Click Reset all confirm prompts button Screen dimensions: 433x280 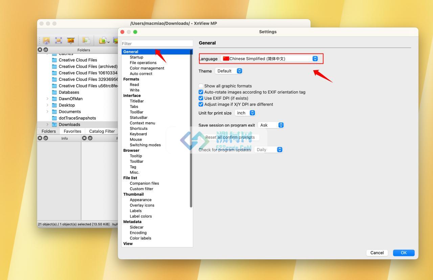pyautogui.click(x=230, y=137)
